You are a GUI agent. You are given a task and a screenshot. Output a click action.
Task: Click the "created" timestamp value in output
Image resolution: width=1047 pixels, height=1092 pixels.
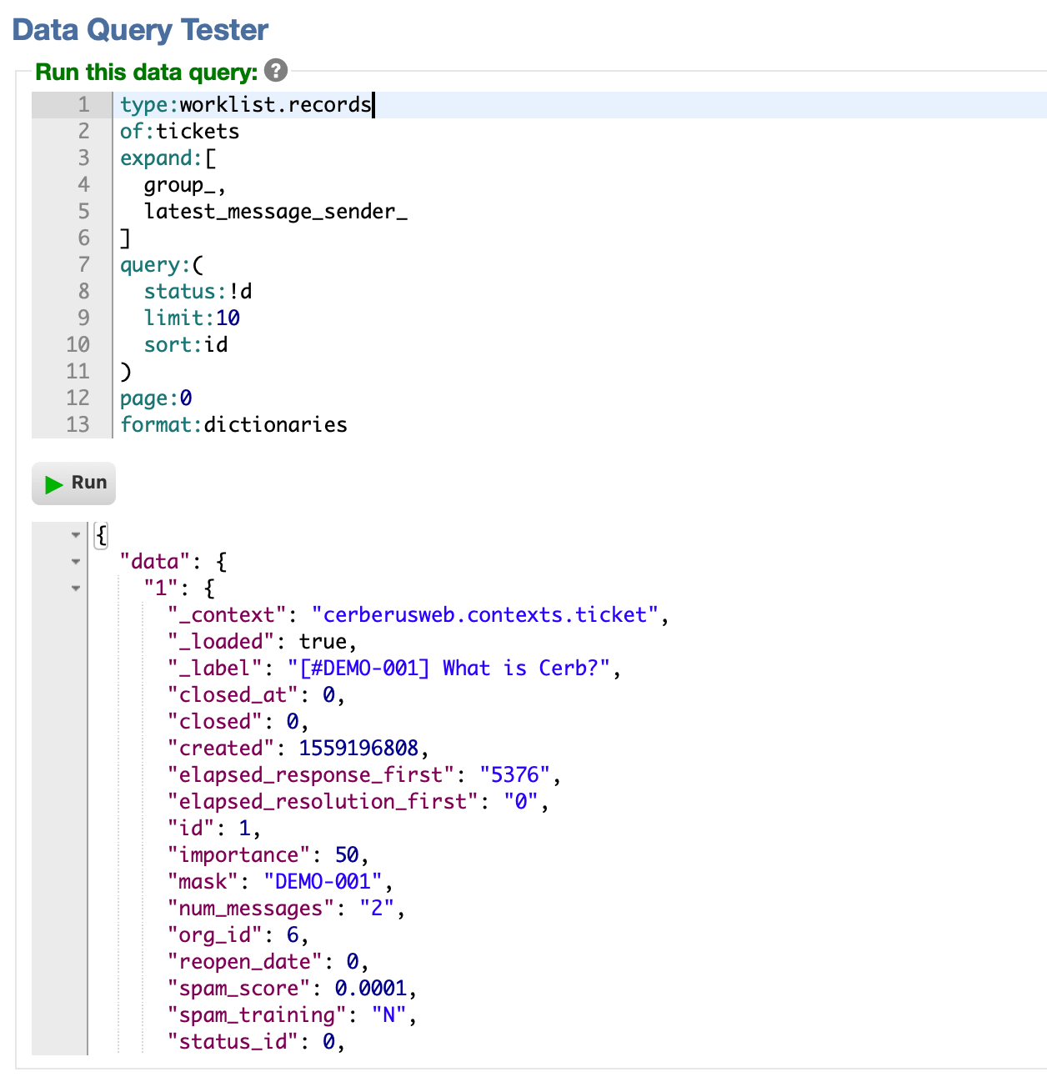click(x=358, y=749)
